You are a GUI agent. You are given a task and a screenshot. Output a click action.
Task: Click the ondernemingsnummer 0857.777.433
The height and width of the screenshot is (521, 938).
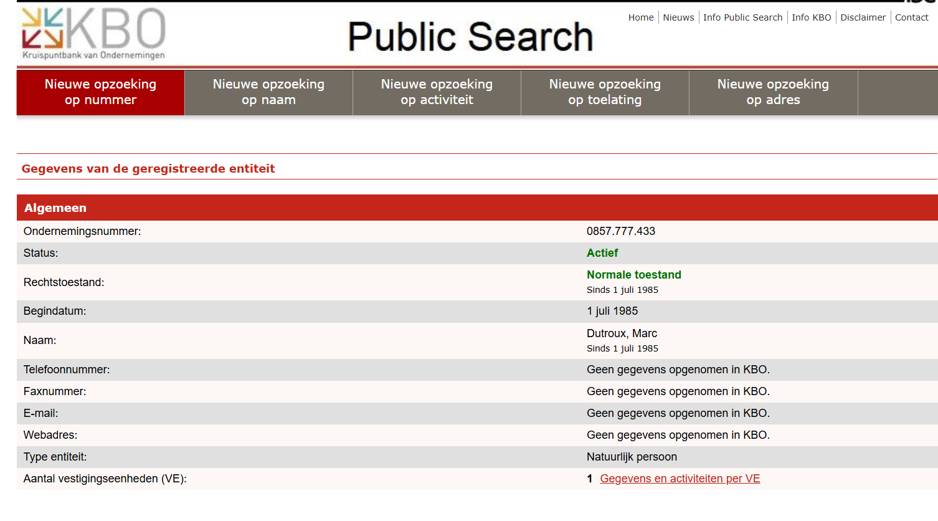click(x=621, y=231)
